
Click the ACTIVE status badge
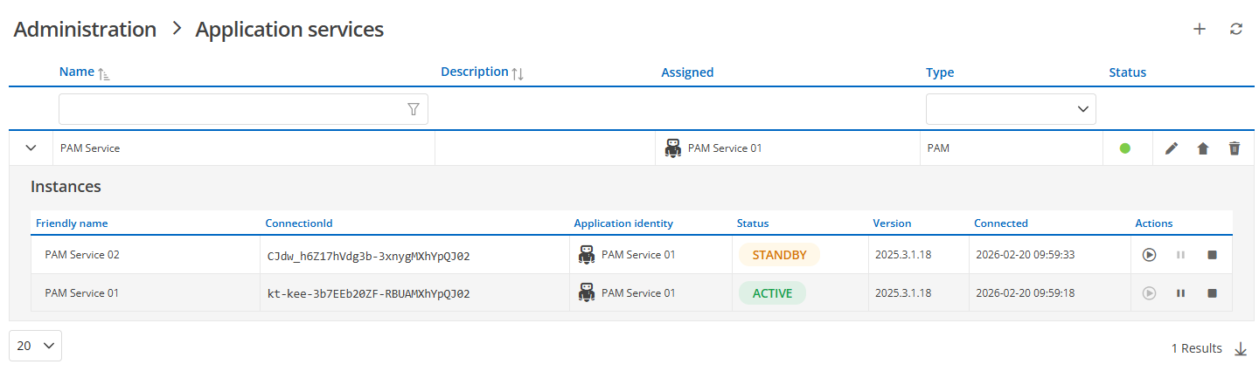[772, 293]
